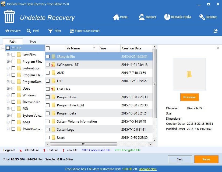Tick the select-all checkbox in file list header
The width and height of the screenshot is (222, 172).
48,48
